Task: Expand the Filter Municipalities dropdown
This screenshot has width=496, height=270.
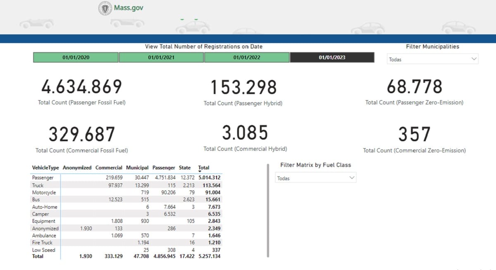Action: click(432, 59)
